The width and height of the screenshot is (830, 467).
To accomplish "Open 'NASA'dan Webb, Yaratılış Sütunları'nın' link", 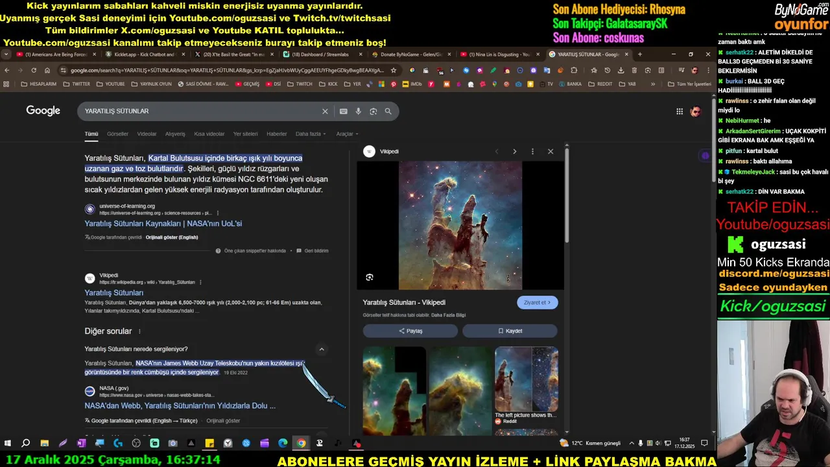I will tap(180, 406).
